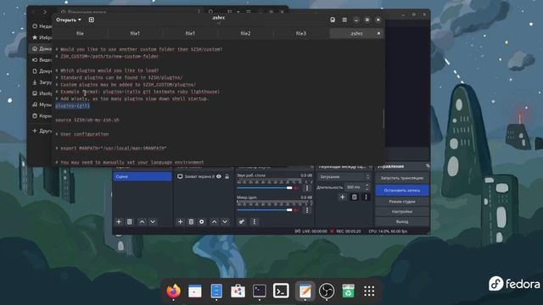Open OBS Studio icon in the dock
The width and height of the screenshot is (543, 305).
327,291
